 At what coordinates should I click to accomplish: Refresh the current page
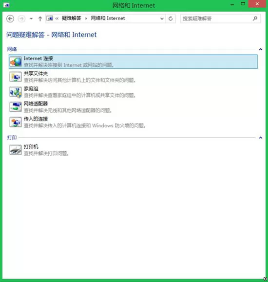coord(171,19)
